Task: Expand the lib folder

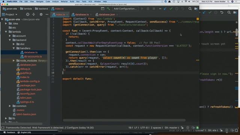Action: point(6,118)
